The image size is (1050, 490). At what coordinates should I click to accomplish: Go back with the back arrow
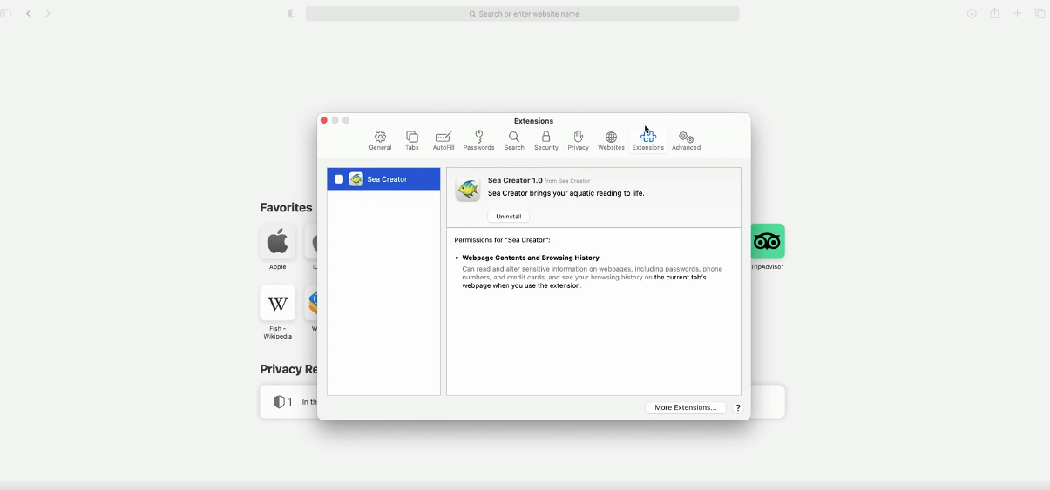coord(29,14)
